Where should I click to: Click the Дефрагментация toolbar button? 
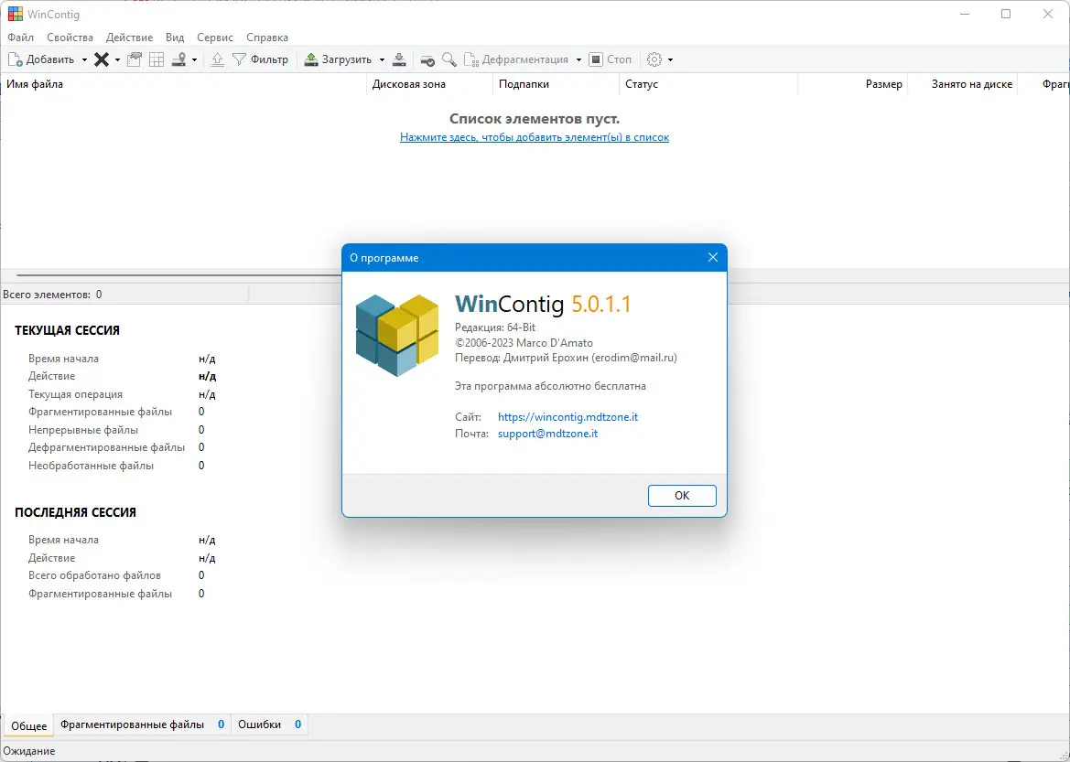click(516, 59)
